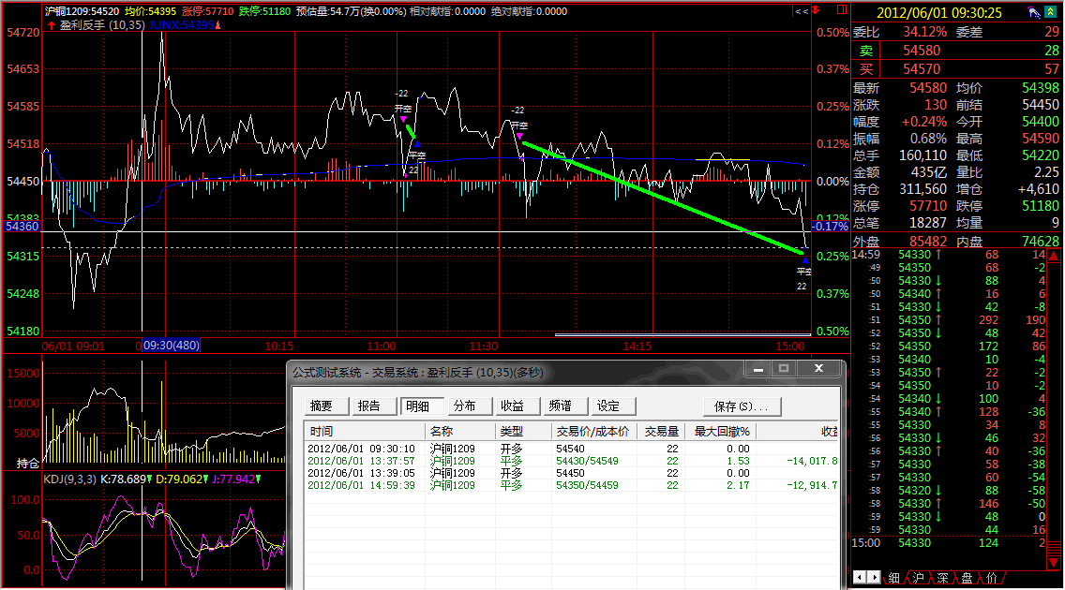Click the 委比 34.12% value
This screenshot has width=1065, height=590.
click(924, 32)
